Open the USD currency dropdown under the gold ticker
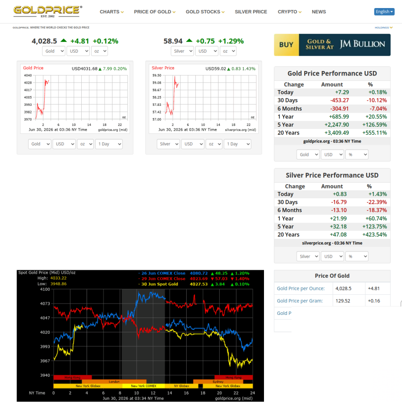Screen dimensions: 402x402 pyautogui.click(x=78, y=51)
